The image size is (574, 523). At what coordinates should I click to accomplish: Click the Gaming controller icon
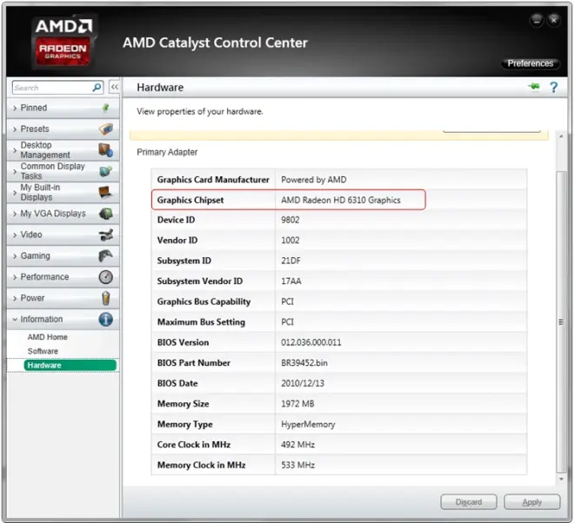[106, 256]
